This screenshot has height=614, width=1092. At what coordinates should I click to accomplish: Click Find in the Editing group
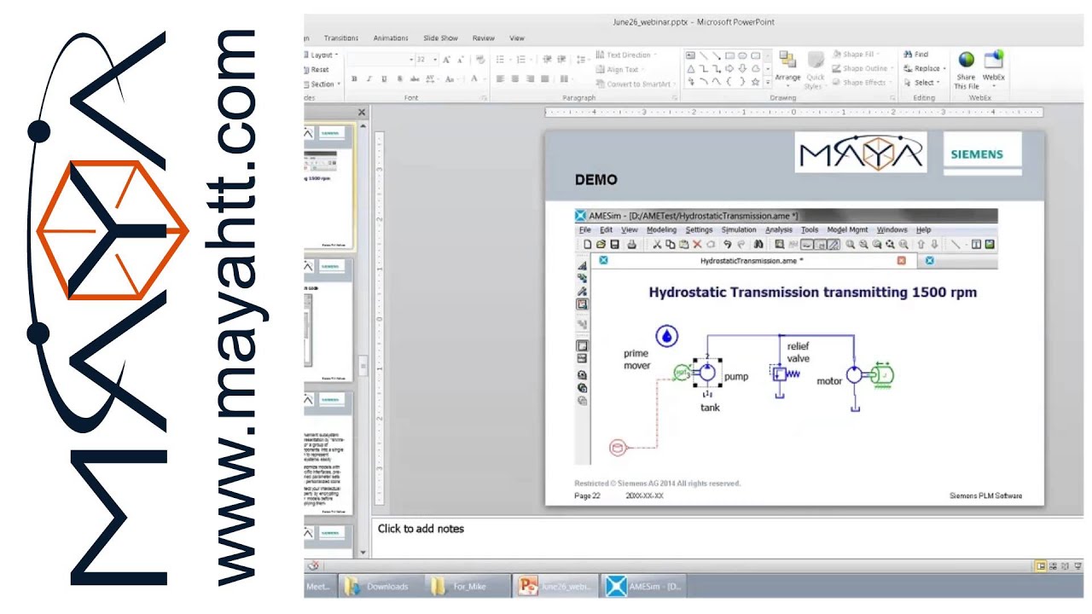[x=915, y=55]
